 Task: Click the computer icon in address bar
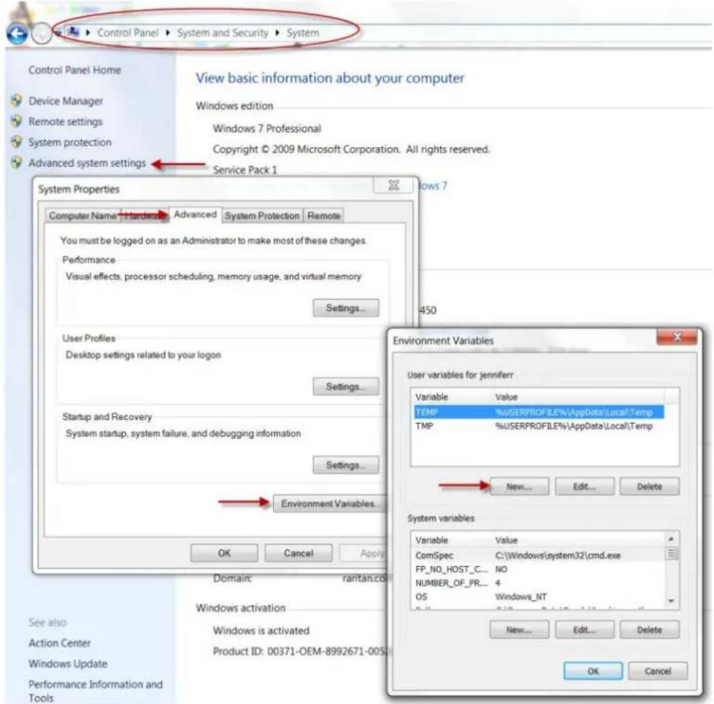(x=73, y=32)
